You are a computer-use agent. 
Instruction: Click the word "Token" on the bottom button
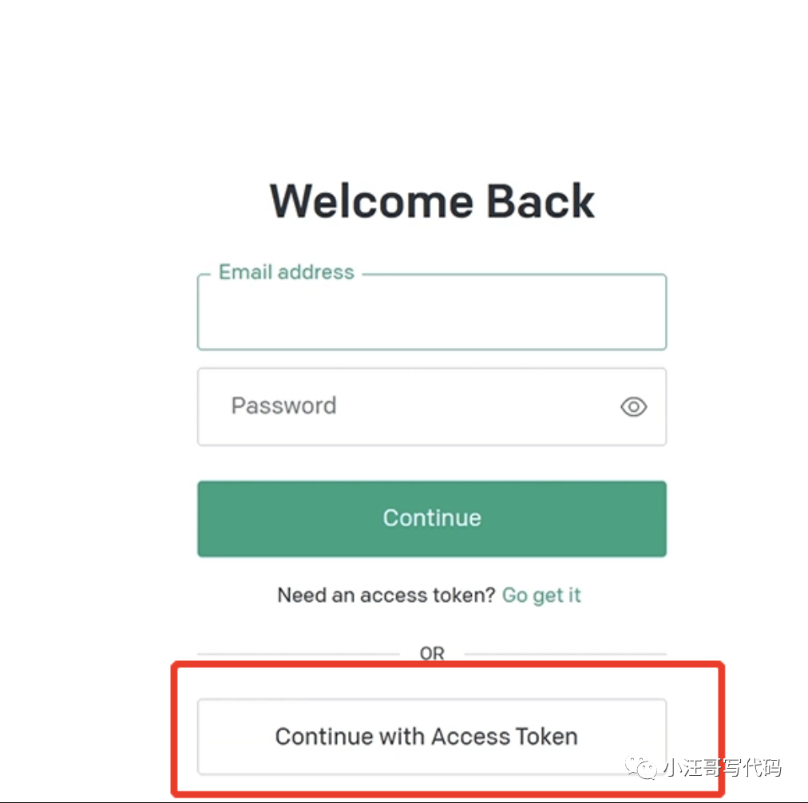coord(545,736)
